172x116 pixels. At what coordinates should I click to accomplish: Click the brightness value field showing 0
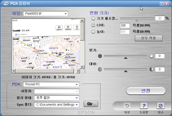(160, 56)
